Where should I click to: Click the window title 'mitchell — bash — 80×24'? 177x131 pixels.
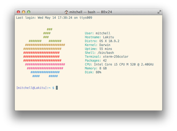click(91, 12)
